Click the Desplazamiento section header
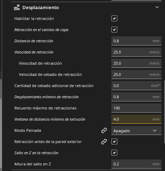 click(x=87, y=8)
